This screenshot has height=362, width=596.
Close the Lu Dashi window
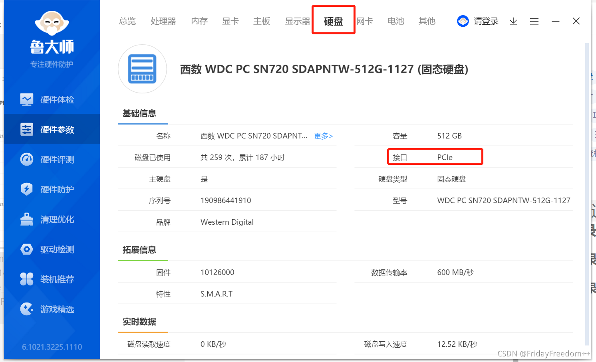pyautogui.click(x=576, y=21)
